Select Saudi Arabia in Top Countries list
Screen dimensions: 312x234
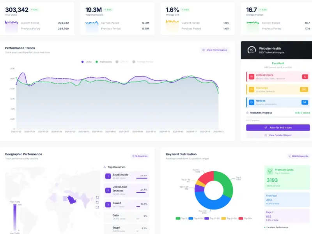click(126, 176)
